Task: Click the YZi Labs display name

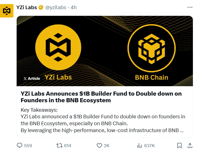Action: pyautogui.click(x=26, y=7)
